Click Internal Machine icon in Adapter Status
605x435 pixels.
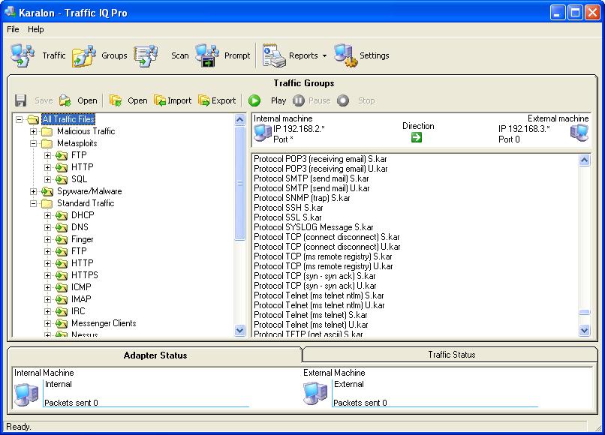[26, 394]
